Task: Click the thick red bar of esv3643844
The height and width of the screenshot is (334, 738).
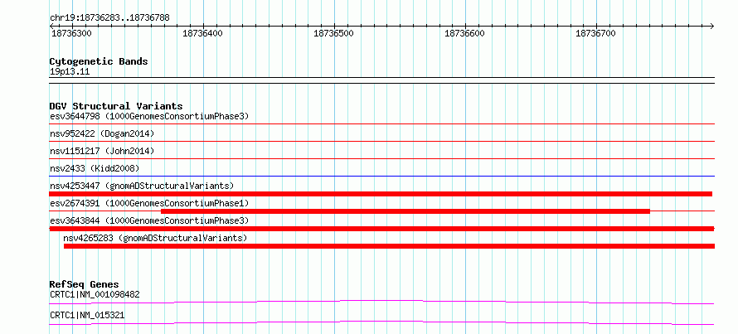Action: 381,229
